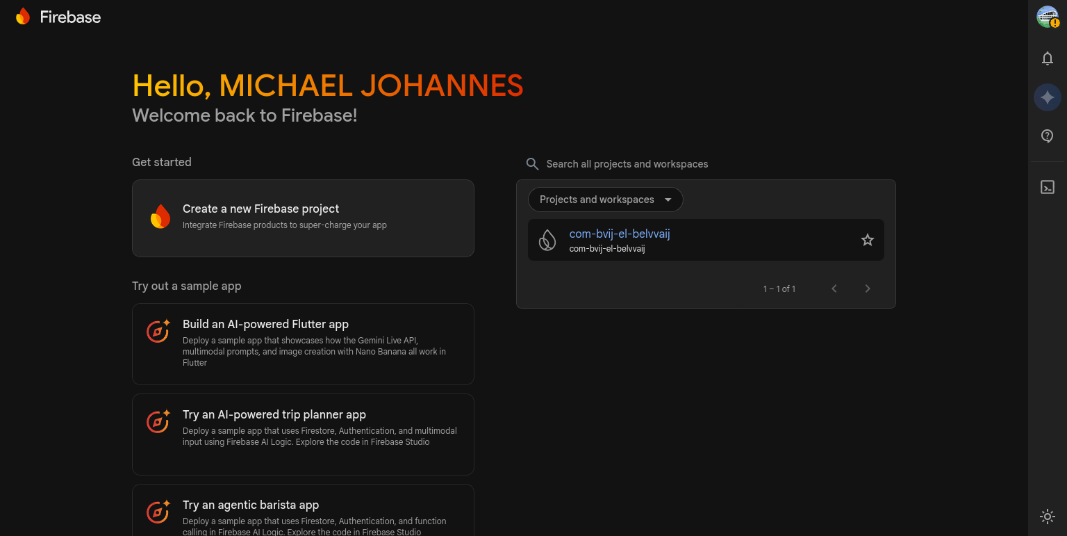Open the user account avatar
The image size is (1067, 536).
click(x=1048, y=17)
